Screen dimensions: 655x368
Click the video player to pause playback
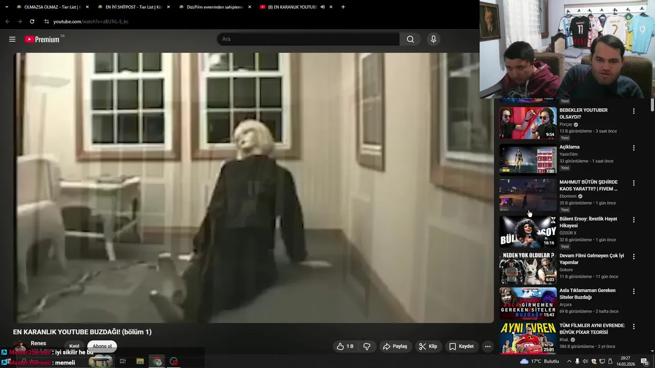254,188
